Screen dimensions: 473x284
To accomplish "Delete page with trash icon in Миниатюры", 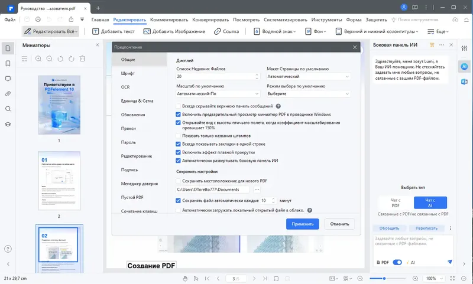I will click(x=82, y=58).
